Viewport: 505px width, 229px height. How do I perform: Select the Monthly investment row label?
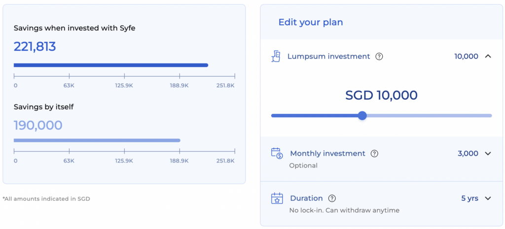pos(327,154)
